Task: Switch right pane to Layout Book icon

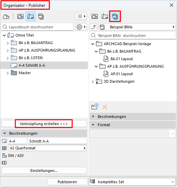Action: click(x=105, y=16)
